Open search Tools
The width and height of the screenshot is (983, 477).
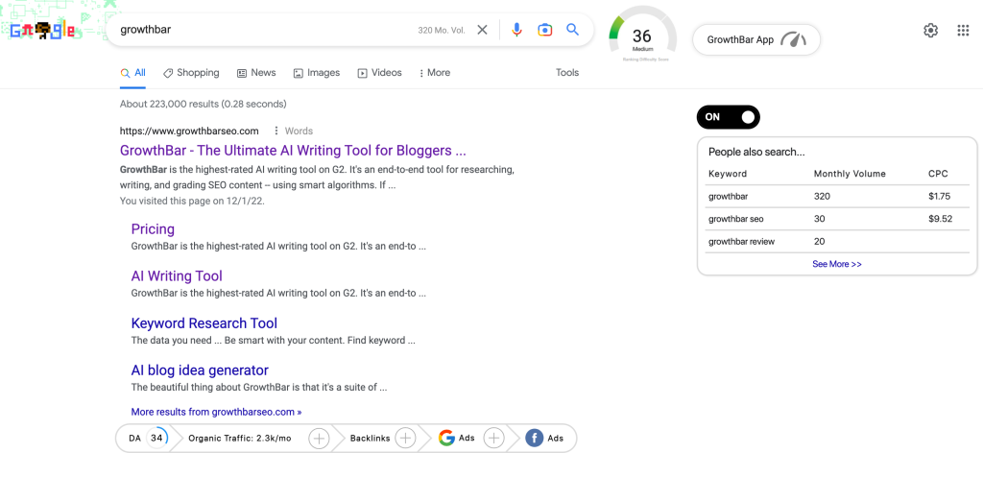tap(567, 73)
